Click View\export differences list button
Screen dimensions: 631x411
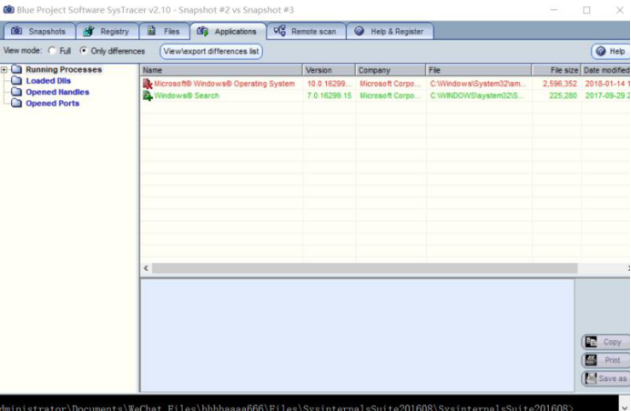coord(211,51)
